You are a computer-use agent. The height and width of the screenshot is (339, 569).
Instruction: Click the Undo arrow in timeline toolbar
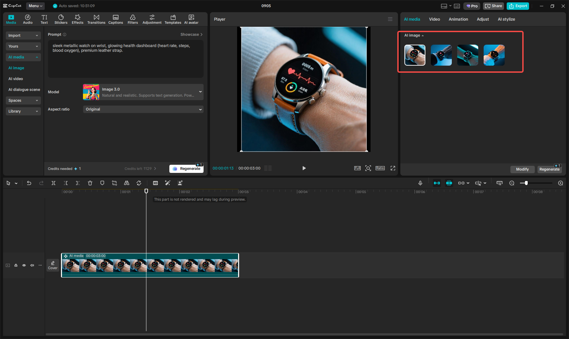pyautogui.click(x=29, y=183)
